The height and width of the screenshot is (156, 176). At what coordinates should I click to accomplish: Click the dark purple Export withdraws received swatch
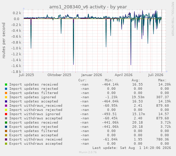6,139
